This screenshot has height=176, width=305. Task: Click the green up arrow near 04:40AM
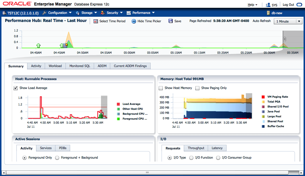click(x=38, y=46)
